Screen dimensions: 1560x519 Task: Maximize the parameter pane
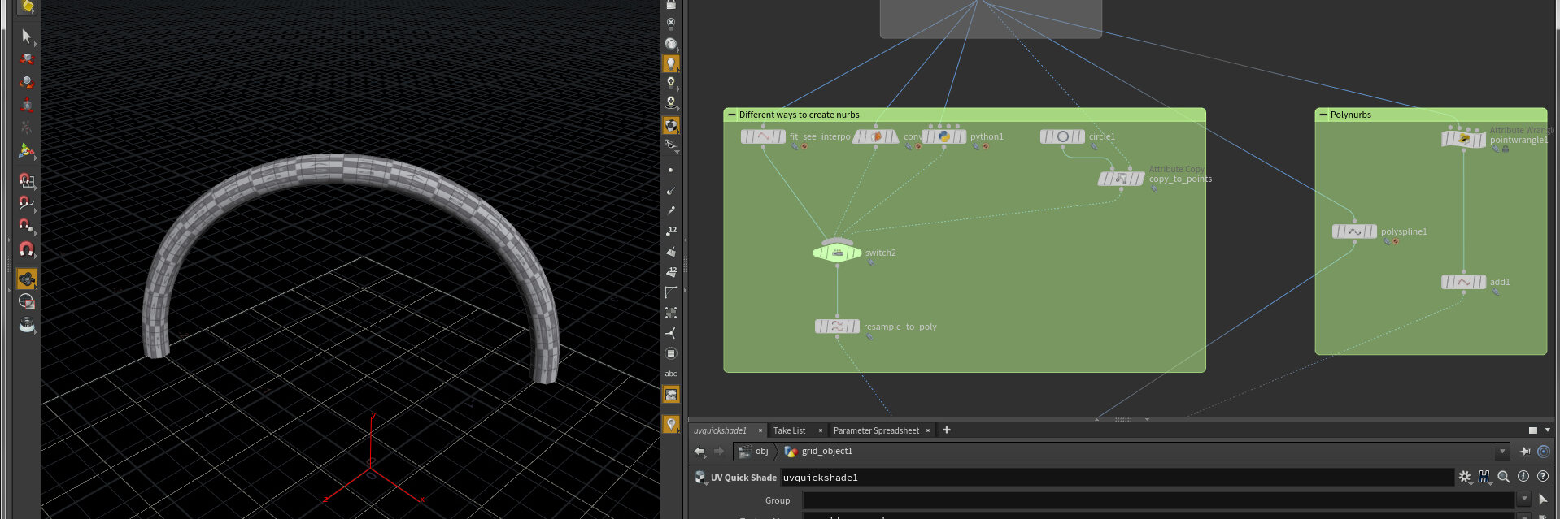[1532, 430]
